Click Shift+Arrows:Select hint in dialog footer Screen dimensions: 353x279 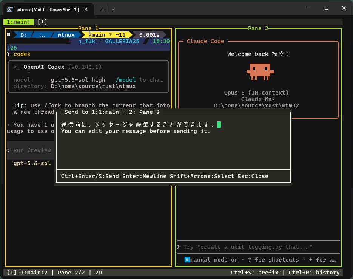[202, 176]
